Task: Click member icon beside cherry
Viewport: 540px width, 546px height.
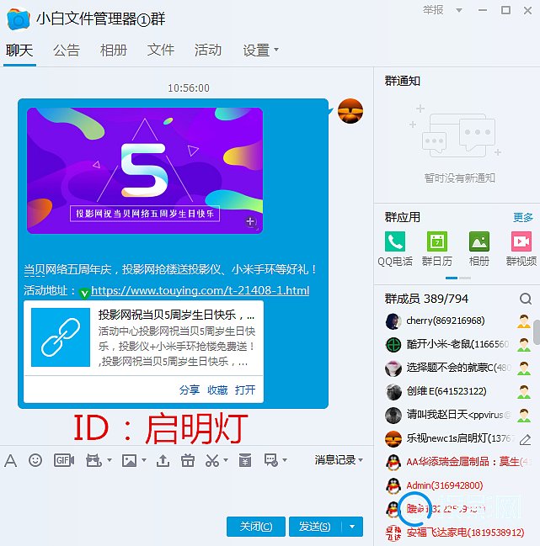Action: pyautogui.click(x=524, y=321)
